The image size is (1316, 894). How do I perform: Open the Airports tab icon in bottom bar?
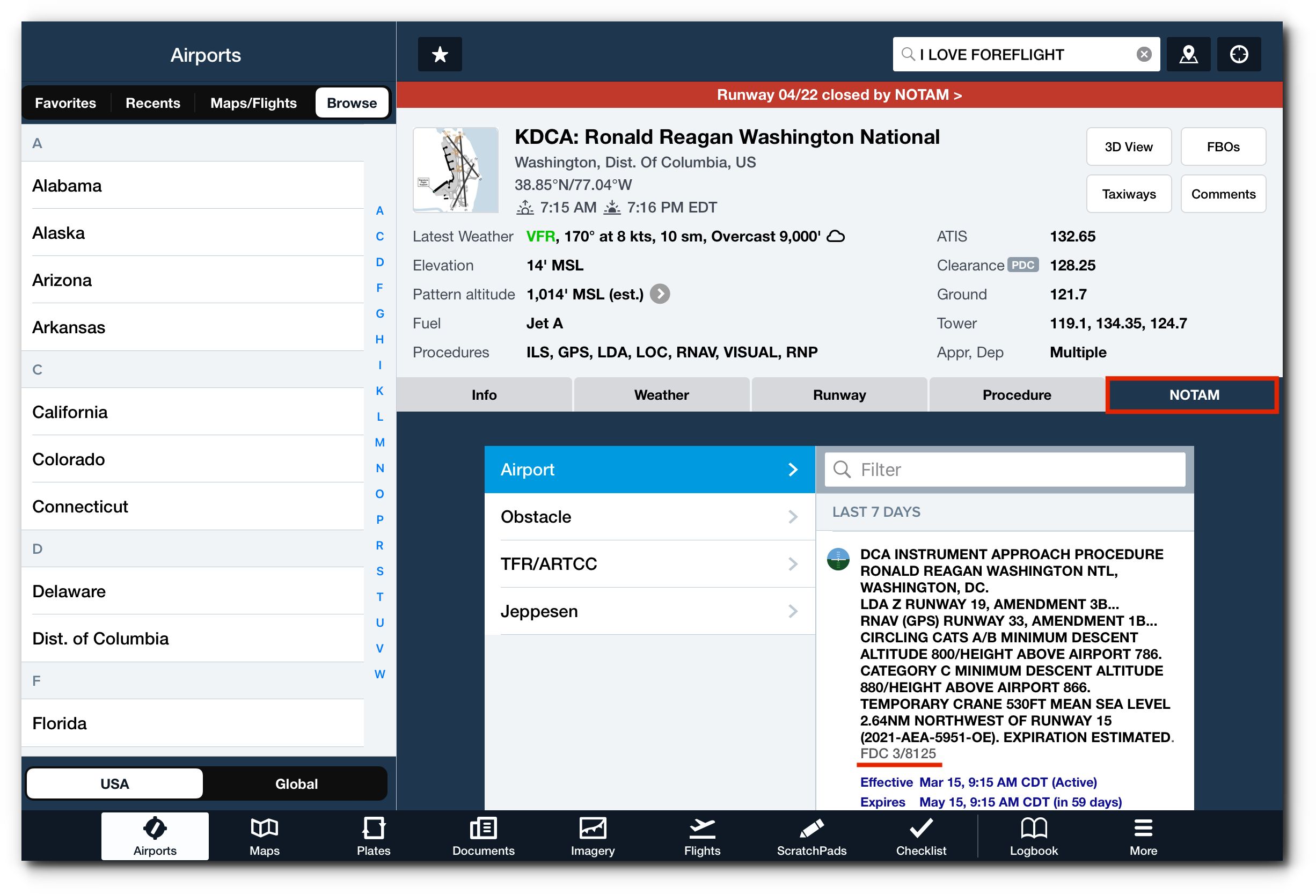[155, 836]
